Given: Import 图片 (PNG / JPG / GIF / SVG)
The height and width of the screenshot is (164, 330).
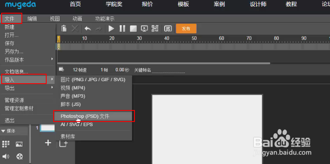Looking at the screenshot, I should 93,80.
